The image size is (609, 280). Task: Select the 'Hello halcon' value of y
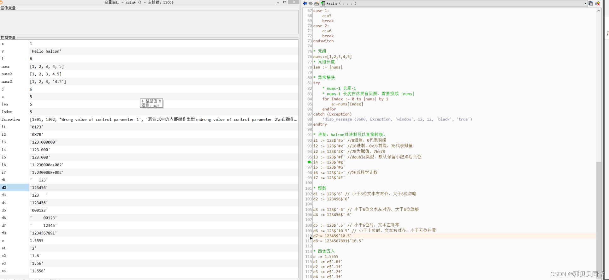[46, 51]
